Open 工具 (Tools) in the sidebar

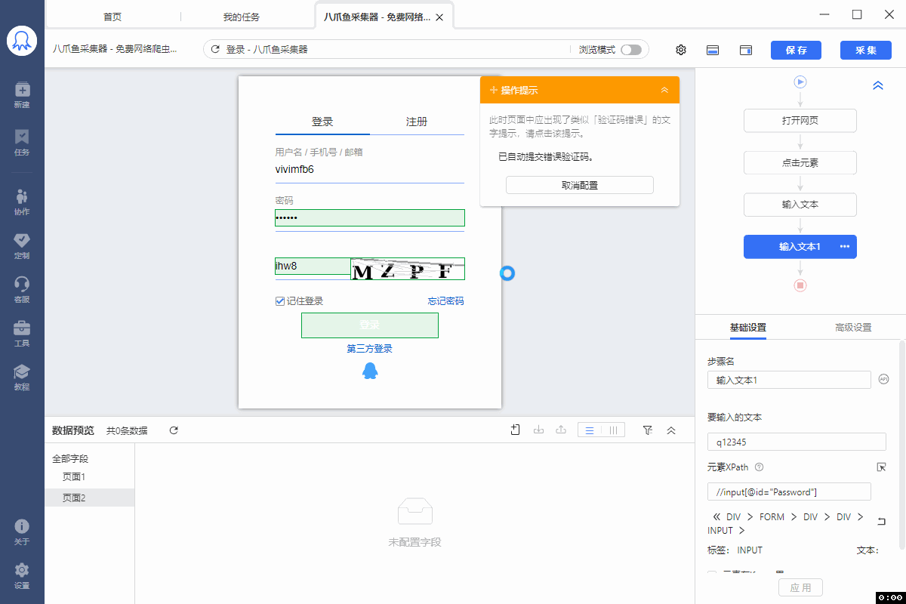pos(22,334)
